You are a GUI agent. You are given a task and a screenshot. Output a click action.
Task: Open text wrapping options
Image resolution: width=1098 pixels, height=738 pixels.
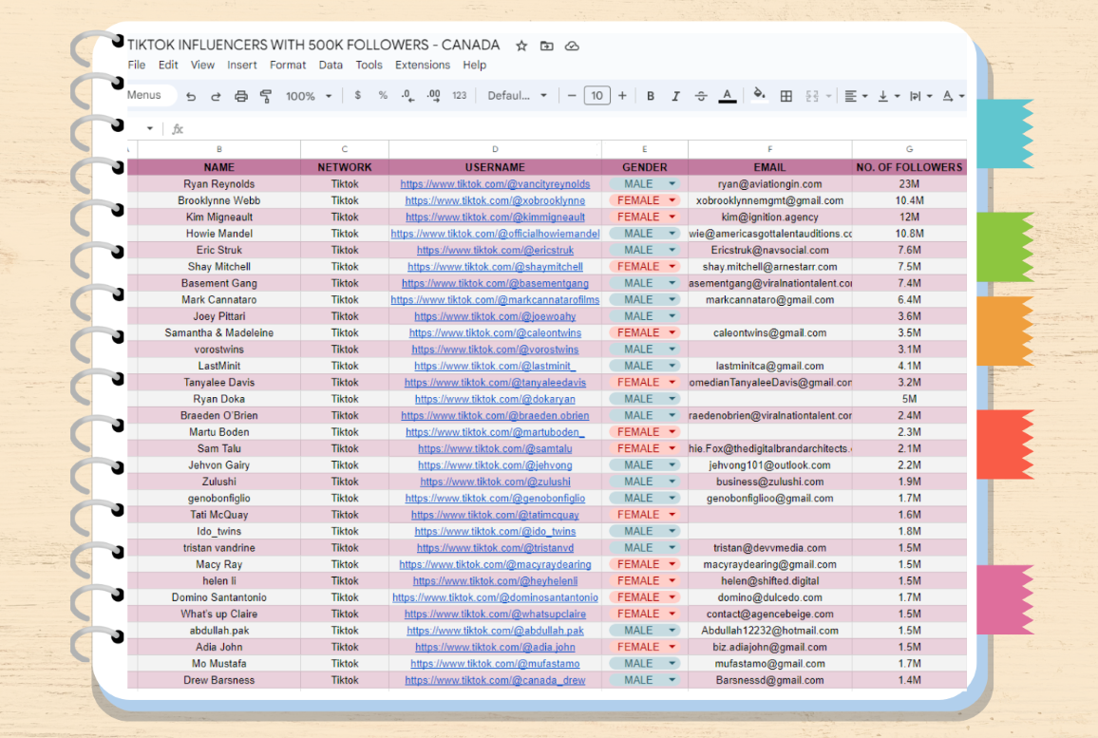point(919,96)
